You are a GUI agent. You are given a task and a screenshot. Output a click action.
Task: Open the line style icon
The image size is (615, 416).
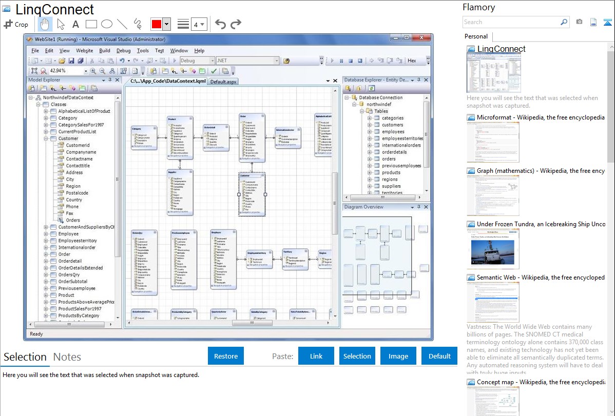tap(183, 24)
